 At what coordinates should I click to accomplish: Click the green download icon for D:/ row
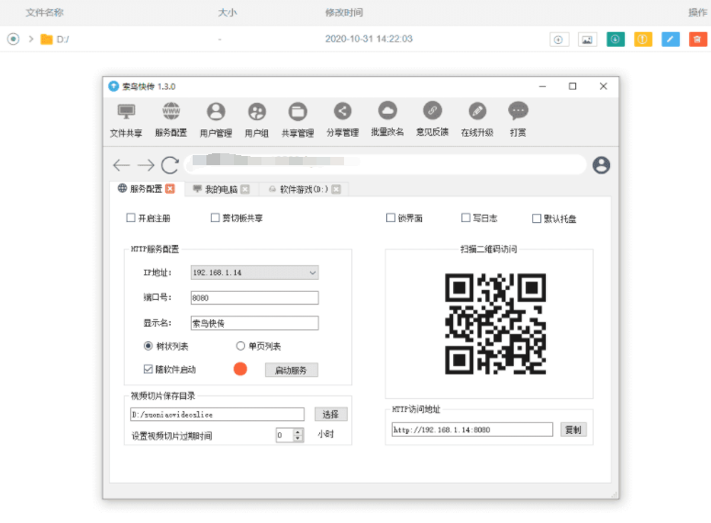click(616, 39)
